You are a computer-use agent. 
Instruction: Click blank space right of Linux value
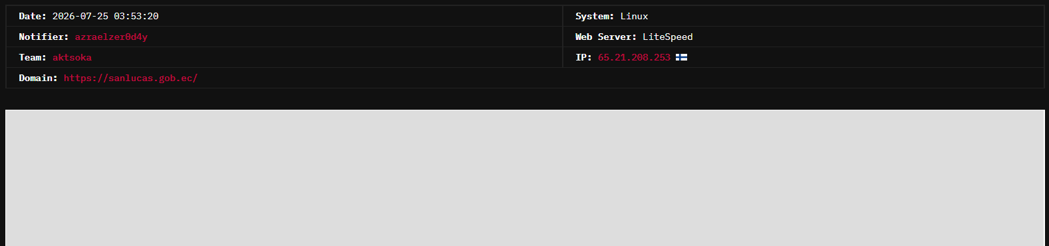tap(845, 17)
